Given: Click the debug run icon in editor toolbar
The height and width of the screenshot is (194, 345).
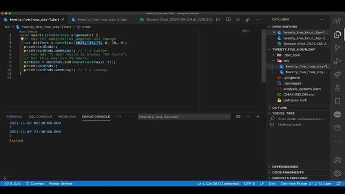Looking at the screenshot, I should click(248, 19).
